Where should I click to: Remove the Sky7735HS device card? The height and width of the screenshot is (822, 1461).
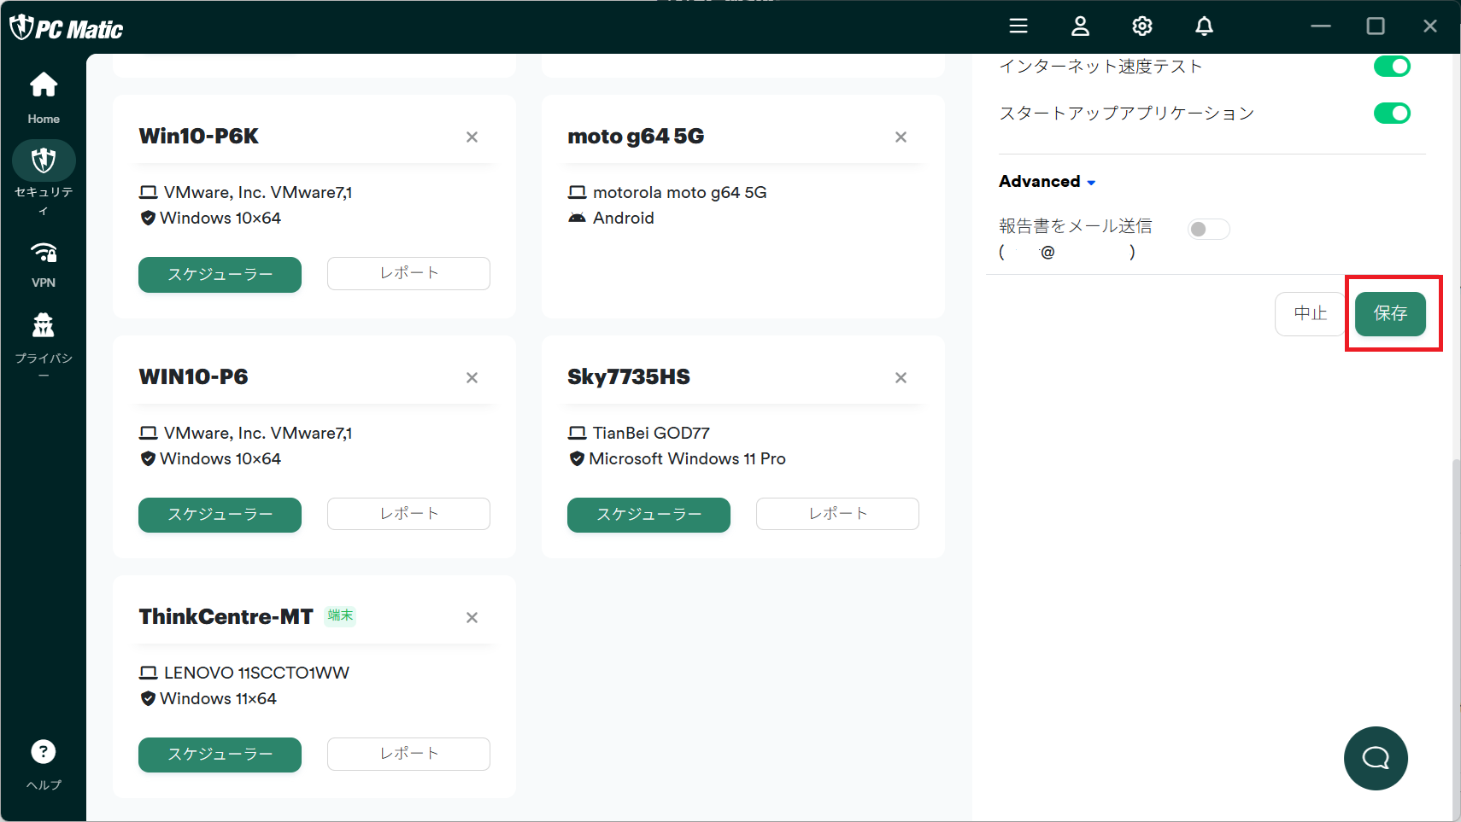point(901,377)
